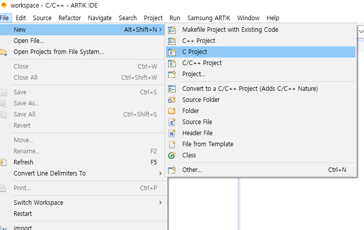Click the File from Template icon

point(172,144)
